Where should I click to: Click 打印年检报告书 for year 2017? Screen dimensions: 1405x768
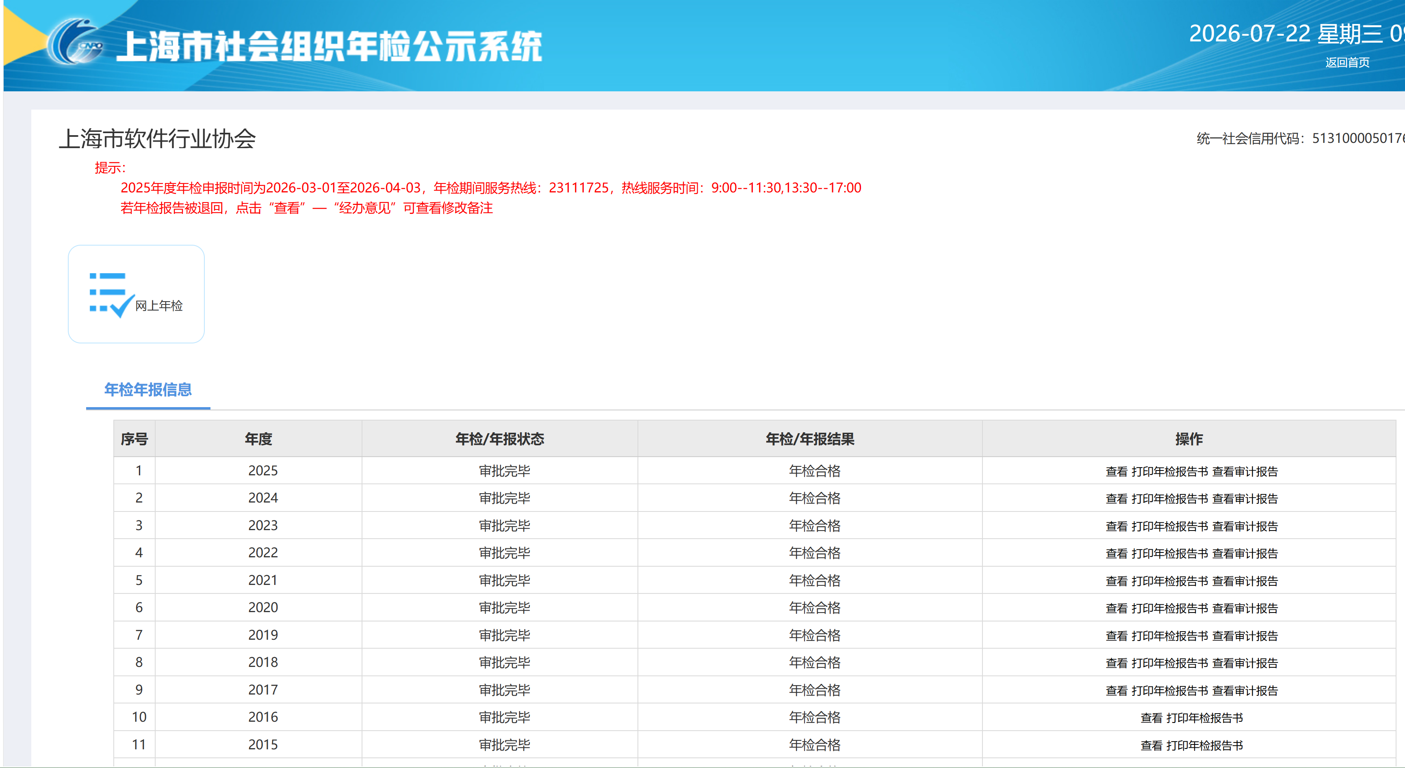coord(1169,690)
